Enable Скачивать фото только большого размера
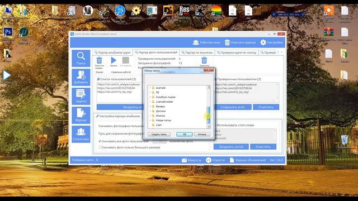This screenshot has height=201, width=358. coord(100,147)
